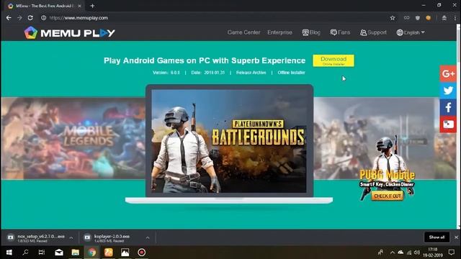Viewport: 461px width, 259px height.
Task: Click the orange extension icon
Action: (x=429, y=18)
